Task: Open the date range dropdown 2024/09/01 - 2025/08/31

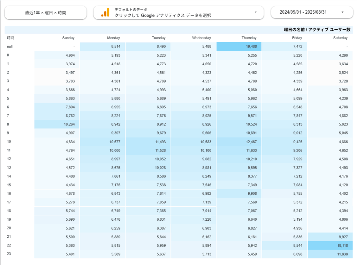Action: pos(312,12)
